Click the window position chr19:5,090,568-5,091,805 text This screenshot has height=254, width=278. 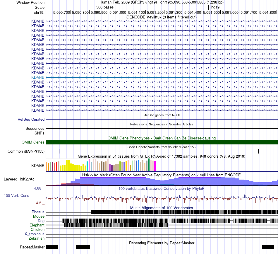(x=192, y=2)
